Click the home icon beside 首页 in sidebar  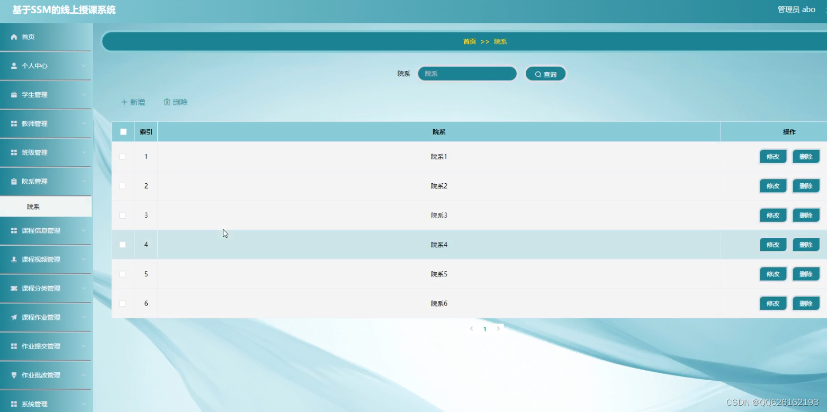[x=14, y=37]
